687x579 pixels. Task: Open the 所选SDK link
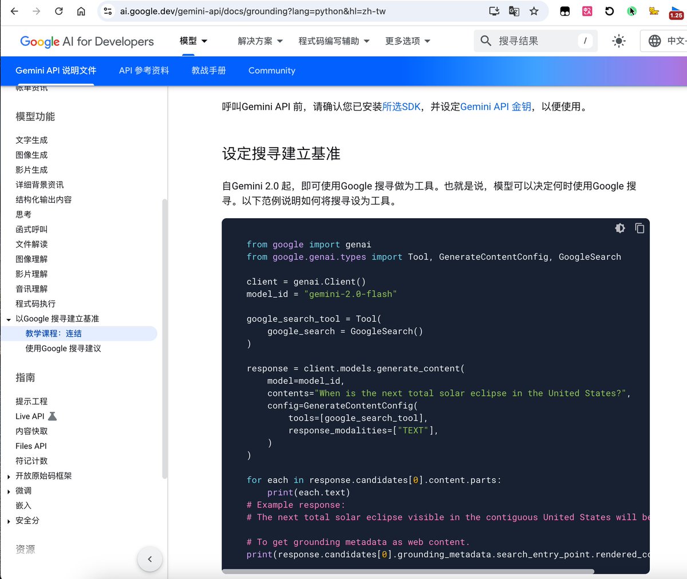coord(401,107)
